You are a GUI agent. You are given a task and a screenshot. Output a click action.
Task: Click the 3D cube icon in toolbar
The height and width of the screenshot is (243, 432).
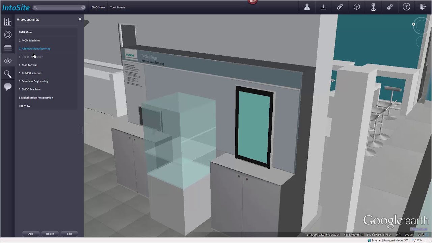point(357,7)
